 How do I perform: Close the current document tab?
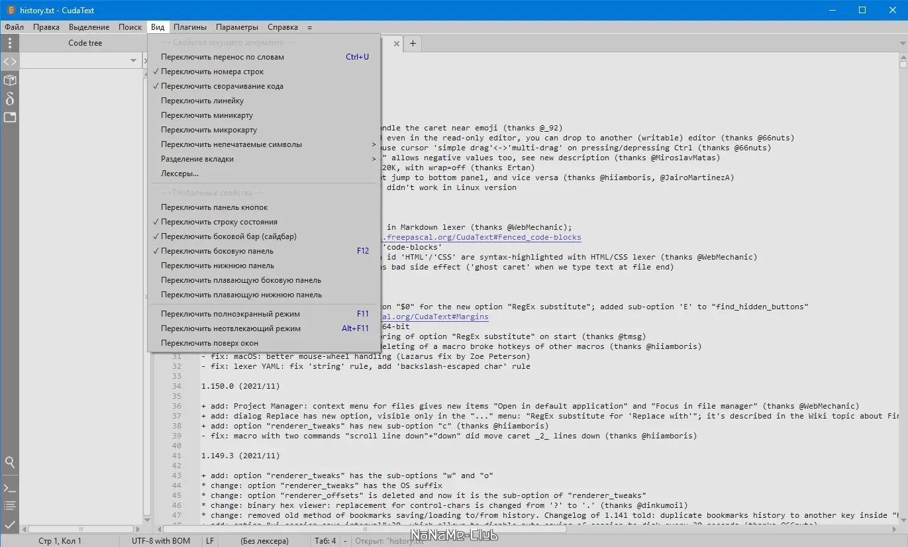tap(397, 44)
